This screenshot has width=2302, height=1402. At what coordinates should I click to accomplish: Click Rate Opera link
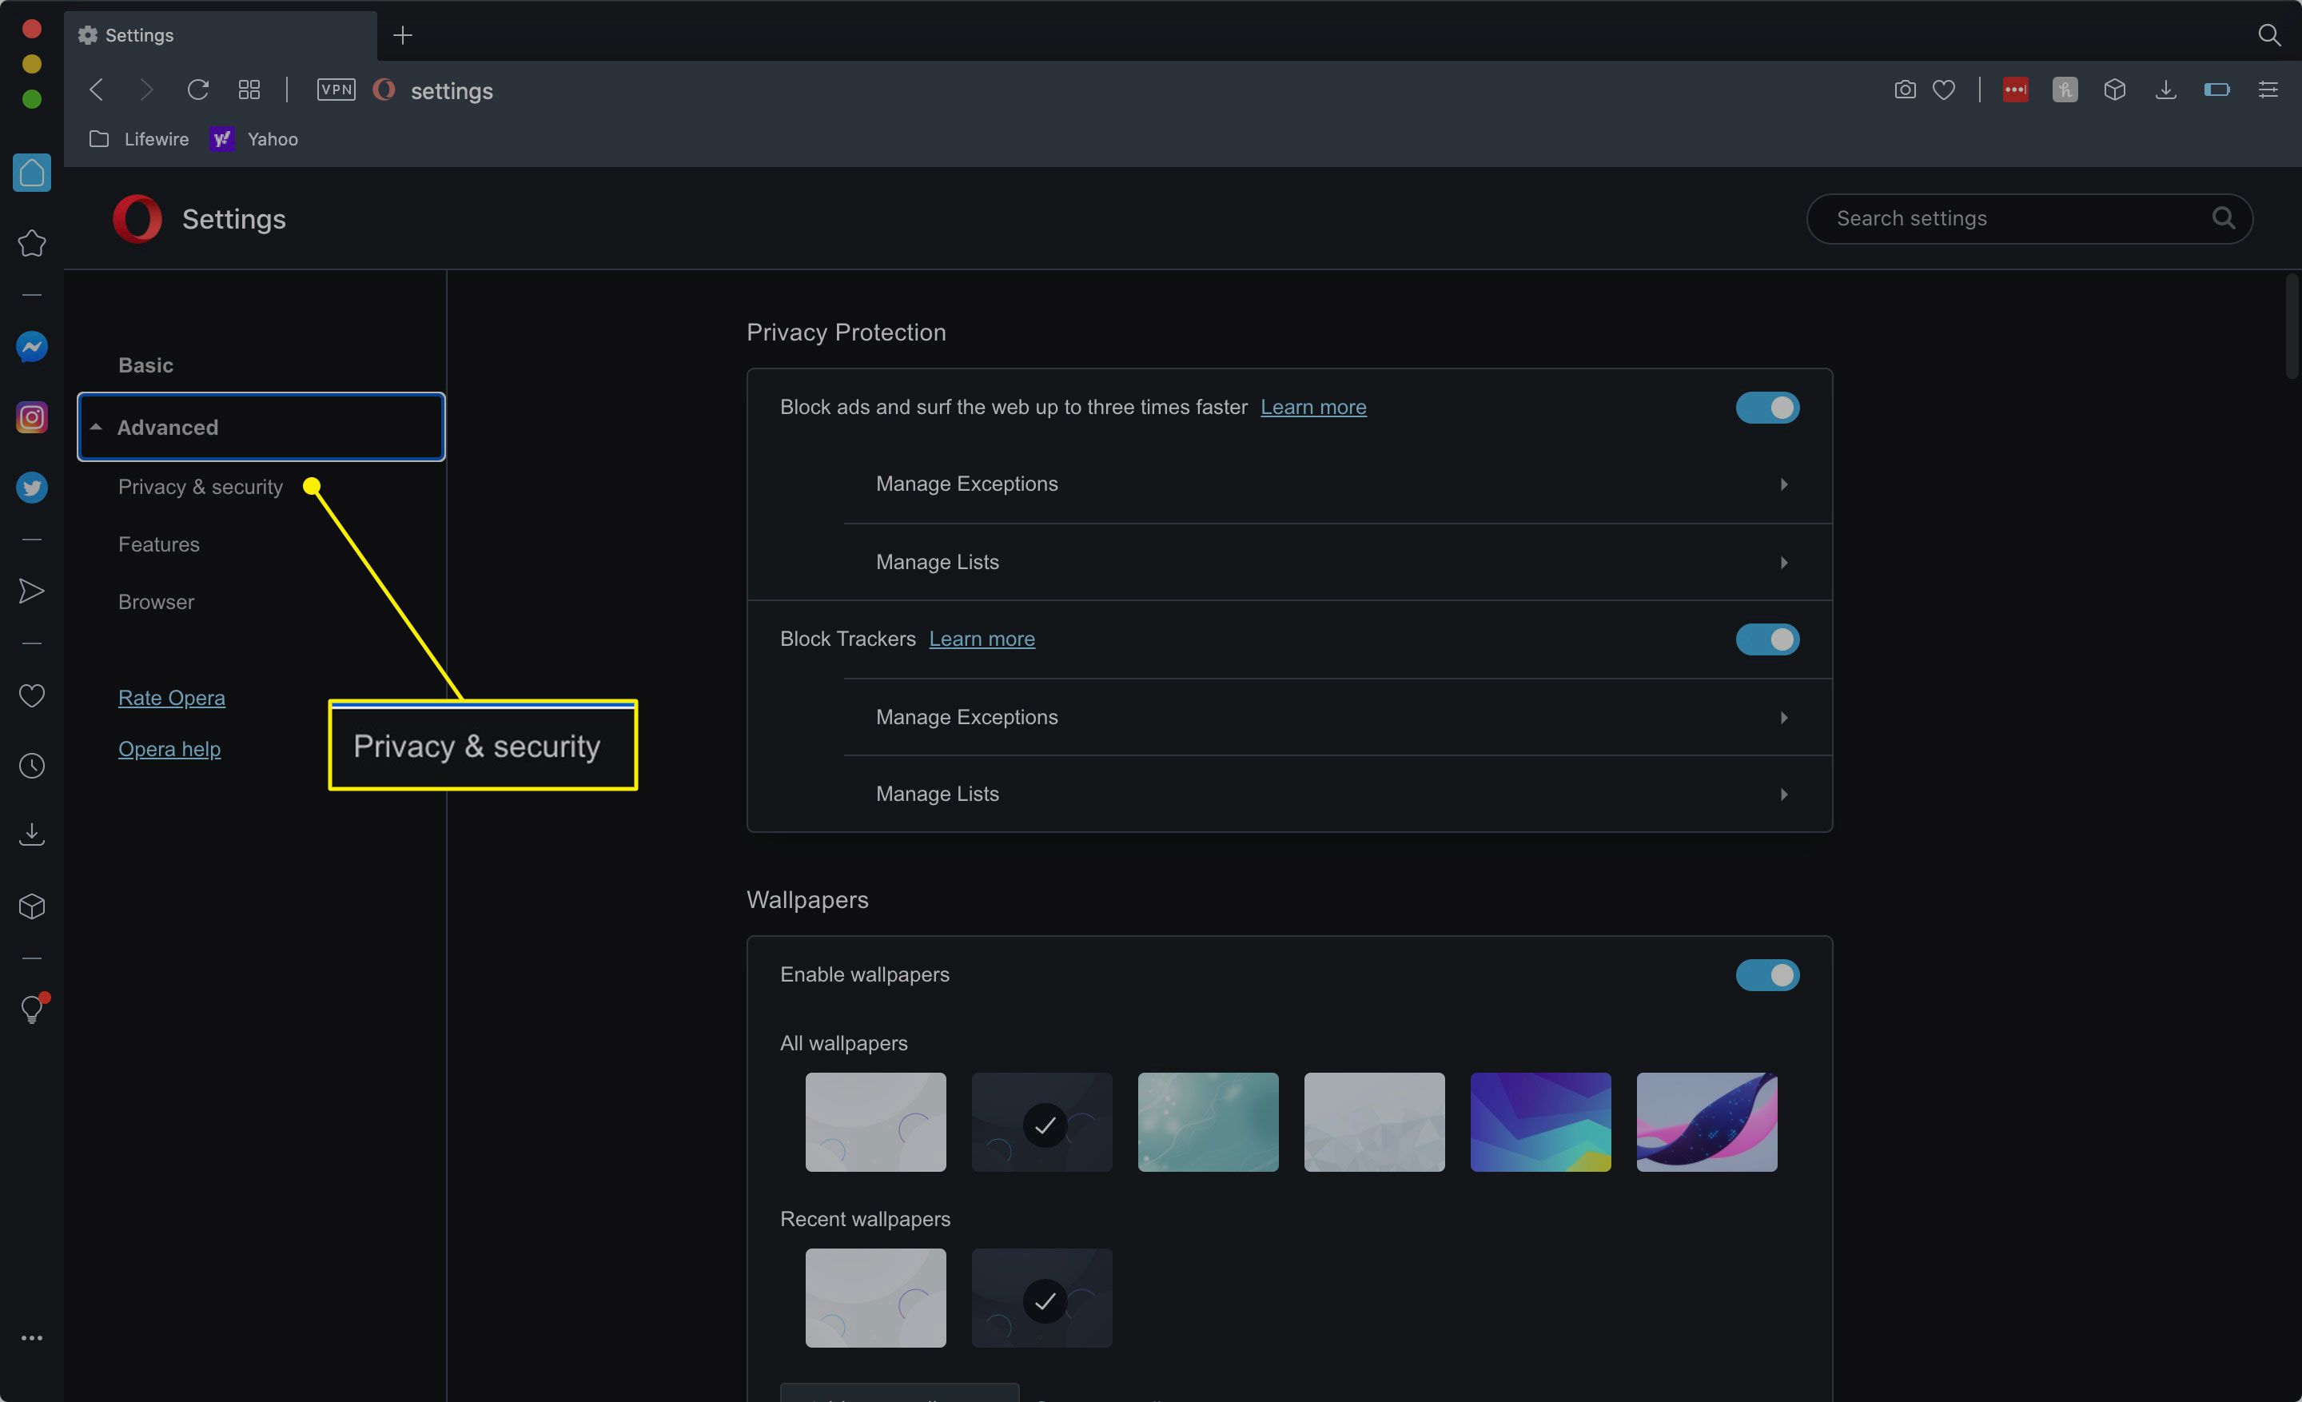click(171, 695)
